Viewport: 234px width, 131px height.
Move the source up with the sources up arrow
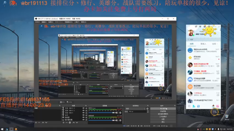[74, 123]
